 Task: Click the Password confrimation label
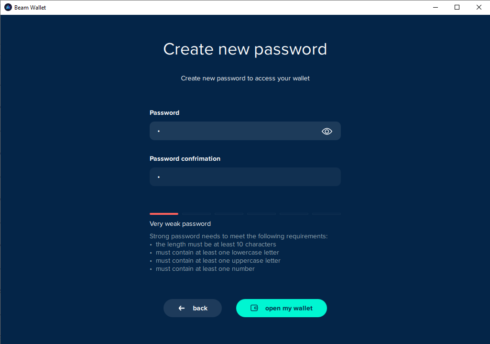pos(185,158)
